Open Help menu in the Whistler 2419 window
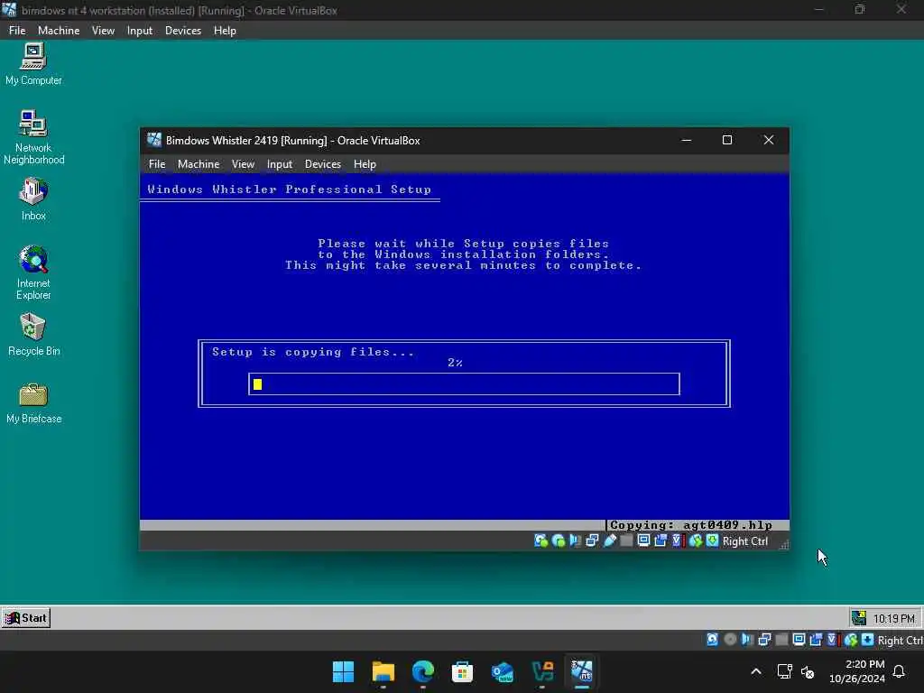 [365, 164]
